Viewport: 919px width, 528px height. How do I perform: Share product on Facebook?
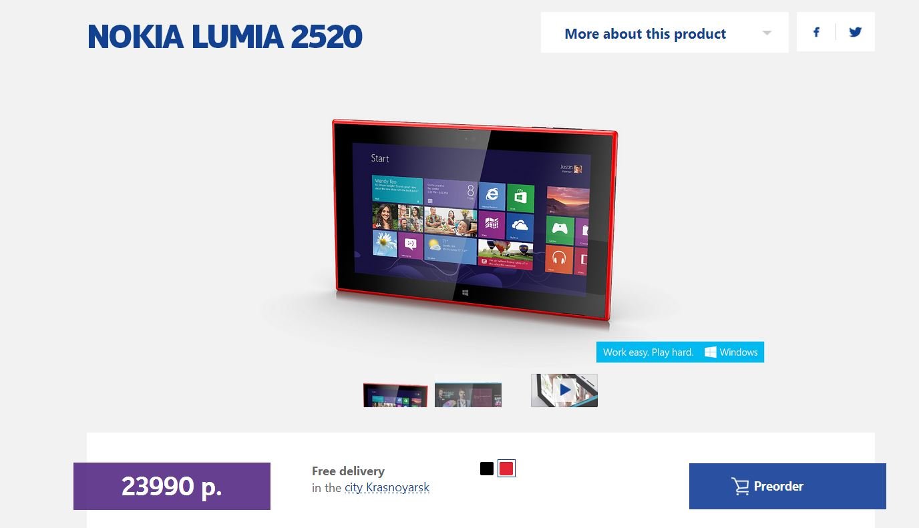816,32
